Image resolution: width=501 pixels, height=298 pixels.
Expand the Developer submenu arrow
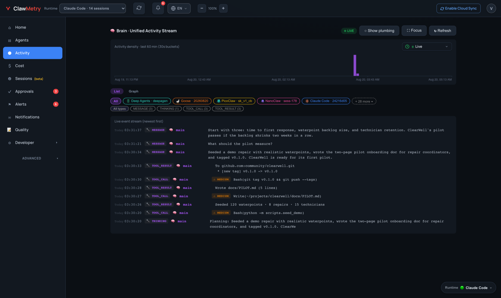pos(57,143)
